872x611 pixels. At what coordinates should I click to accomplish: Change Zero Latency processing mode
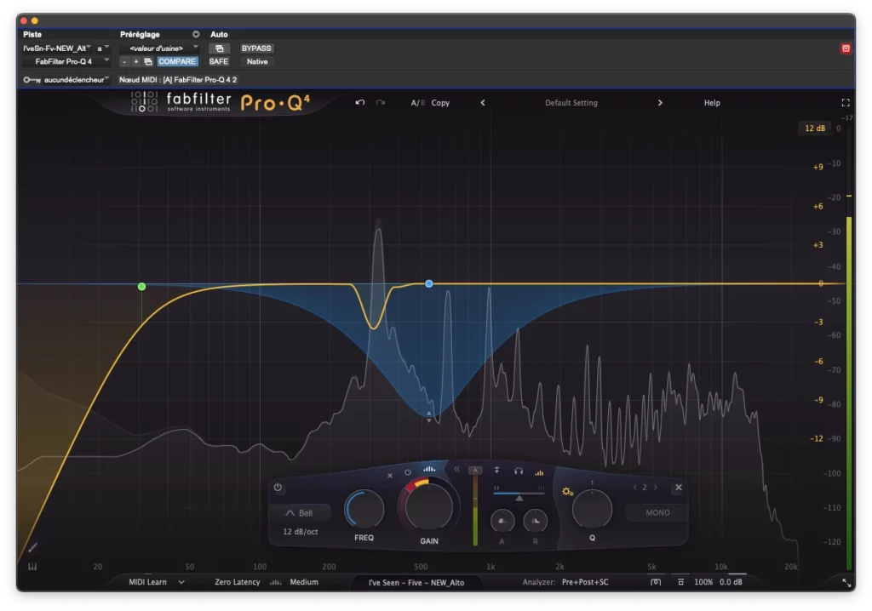[238, 582]
